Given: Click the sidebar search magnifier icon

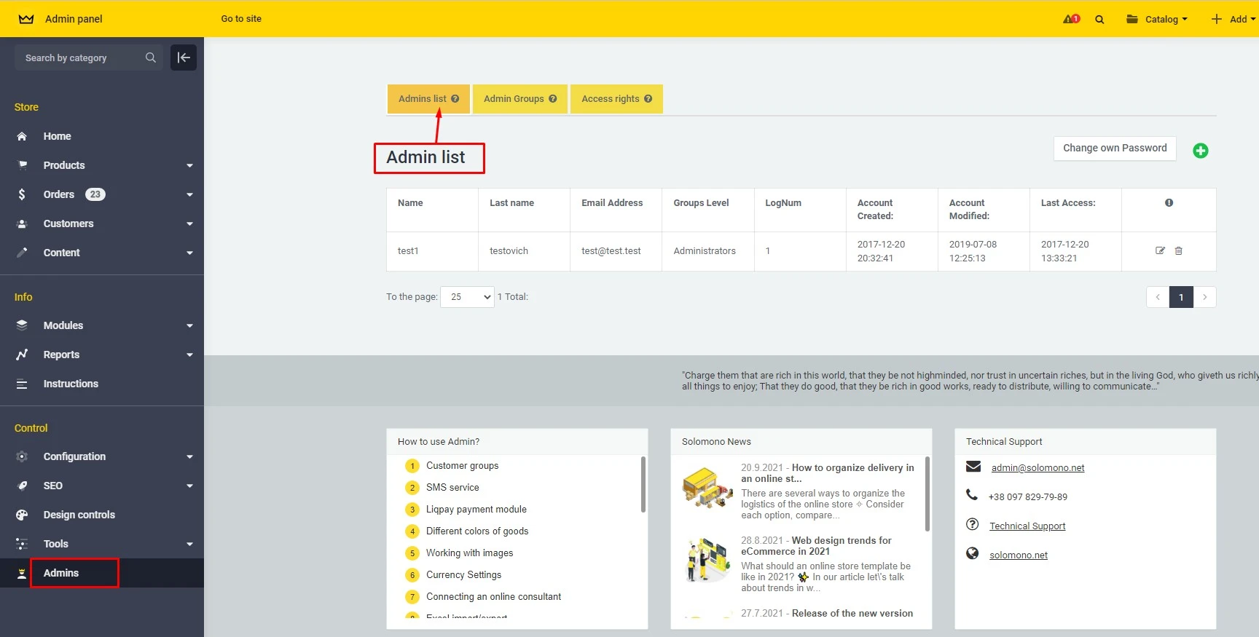Looking at the screenshot, I should 151,58.
